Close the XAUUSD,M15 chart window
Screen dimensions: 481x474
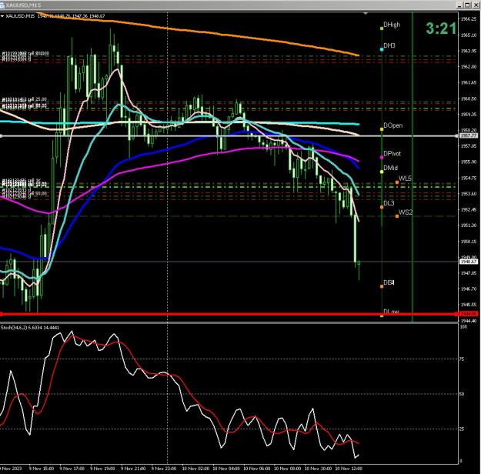[x=476, y=5]
